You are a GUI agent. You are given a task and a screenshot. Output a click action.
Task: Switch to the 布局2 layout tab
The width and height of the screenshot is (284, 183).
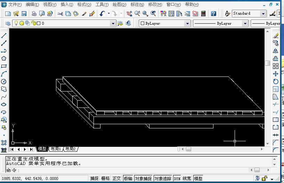(71, 149)
